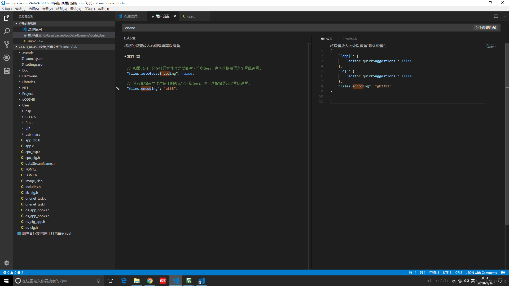This screenshot has width=509, height=286.
Task: Open Task View on the taskbar
Action: pyautogui.click(x=110, y=281)
